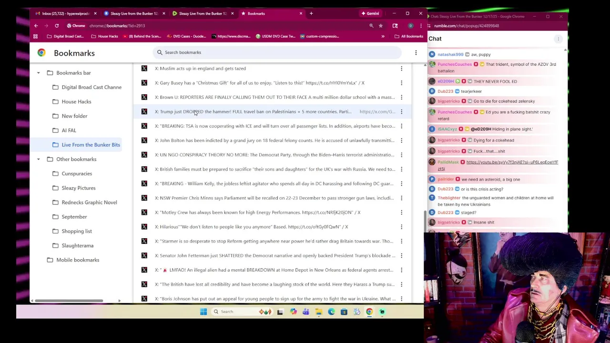The image size is (610, 343).
Task: Select Sleazy Pictures folder in tree
Action: (74, 188)
